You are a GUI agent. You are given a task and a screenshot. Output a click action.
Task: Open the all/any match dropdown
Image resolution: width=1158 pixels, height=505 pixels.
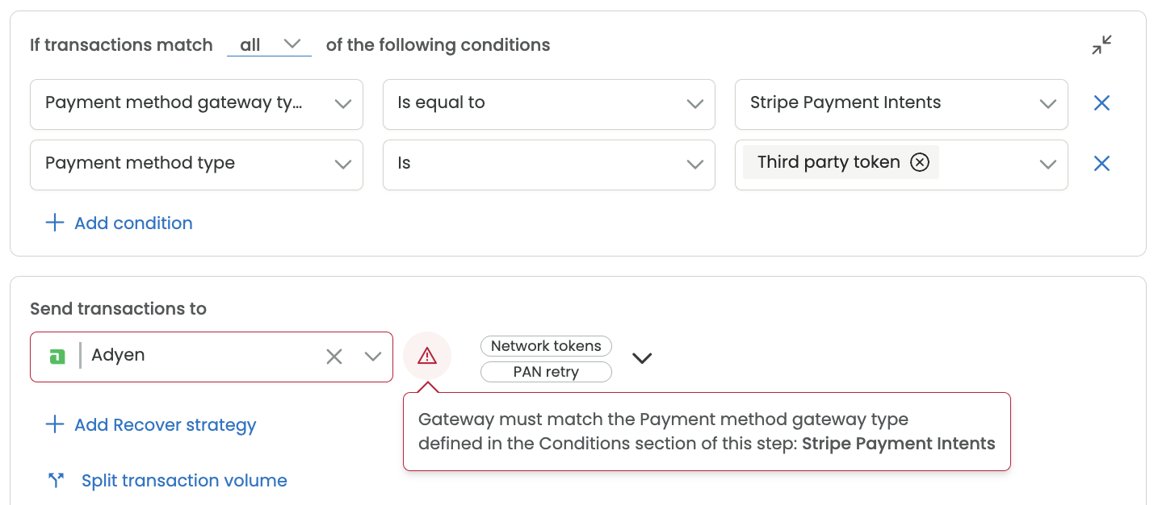pos(270,44)
